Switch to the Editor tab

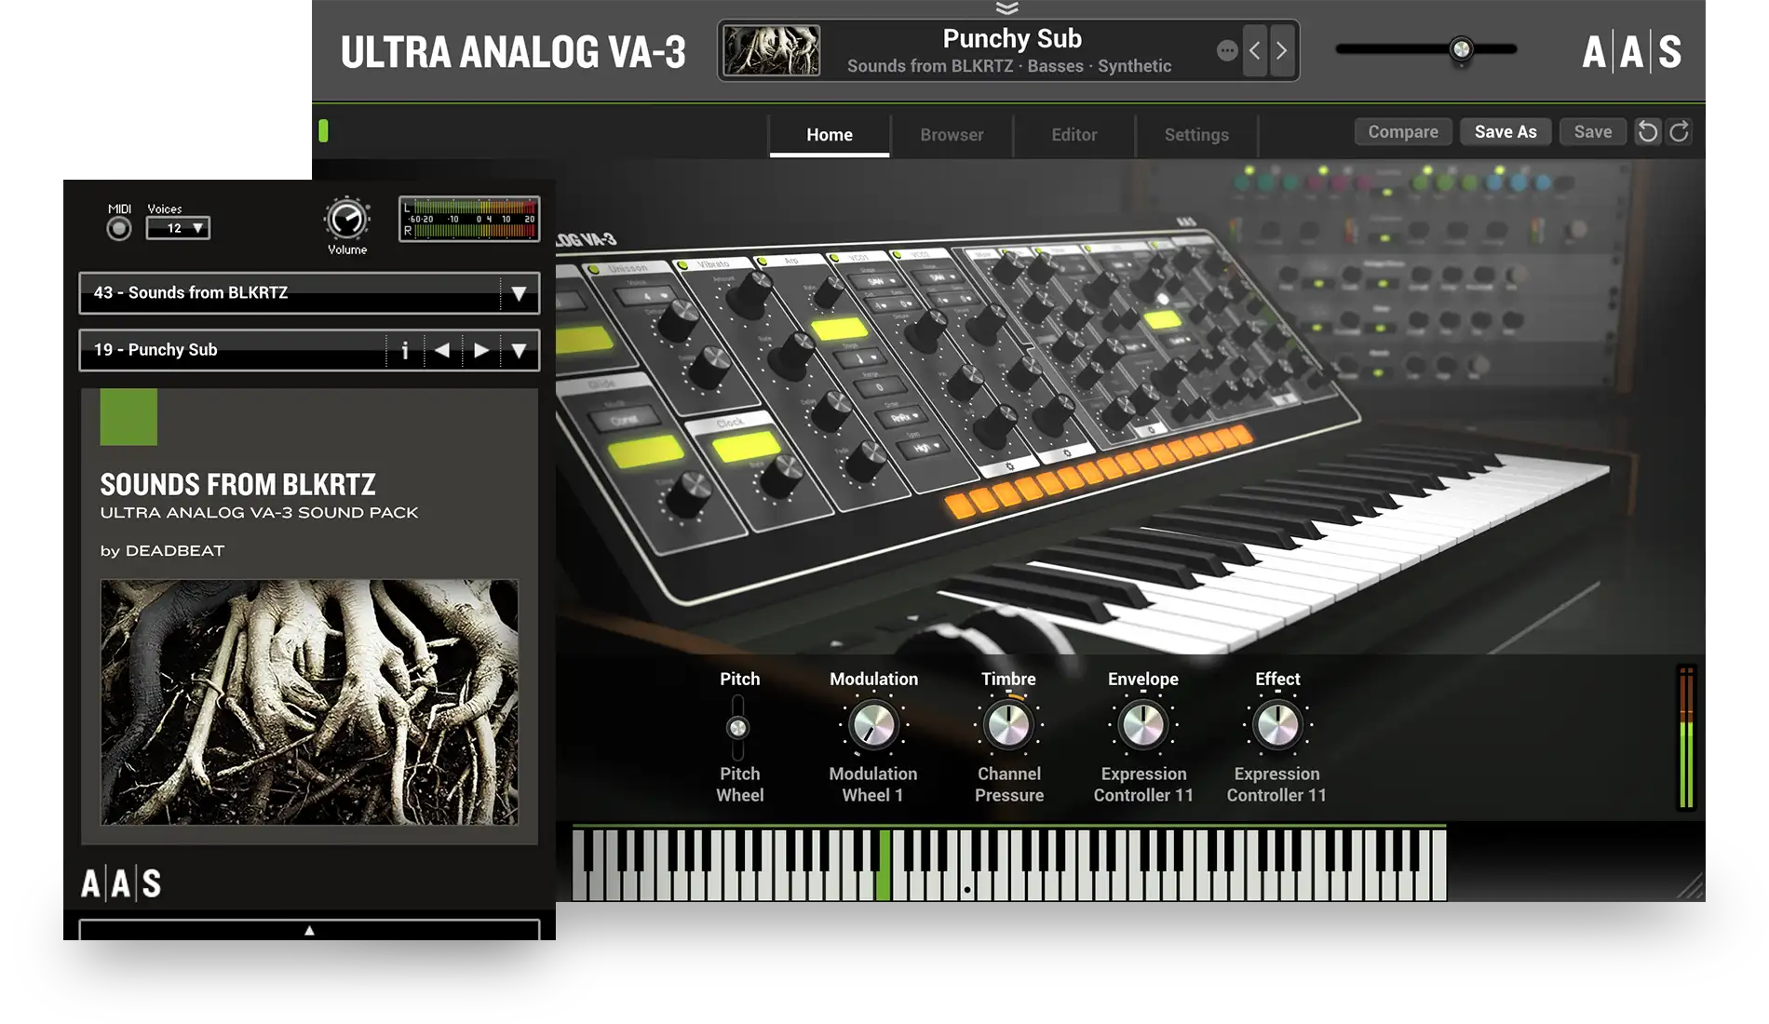coord(1074,135)
